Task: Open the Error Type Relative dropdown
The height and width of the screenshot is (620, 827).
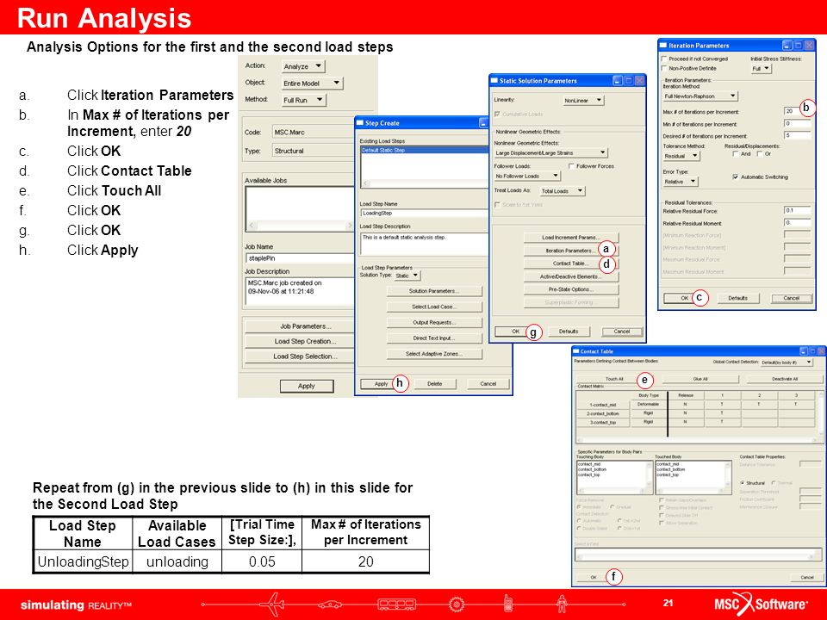Action: pos(681,182)
